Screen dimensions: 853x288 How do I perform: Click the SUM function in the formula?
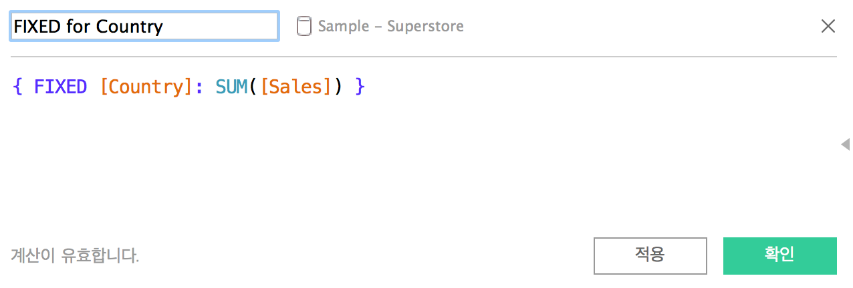coord(231,87)
